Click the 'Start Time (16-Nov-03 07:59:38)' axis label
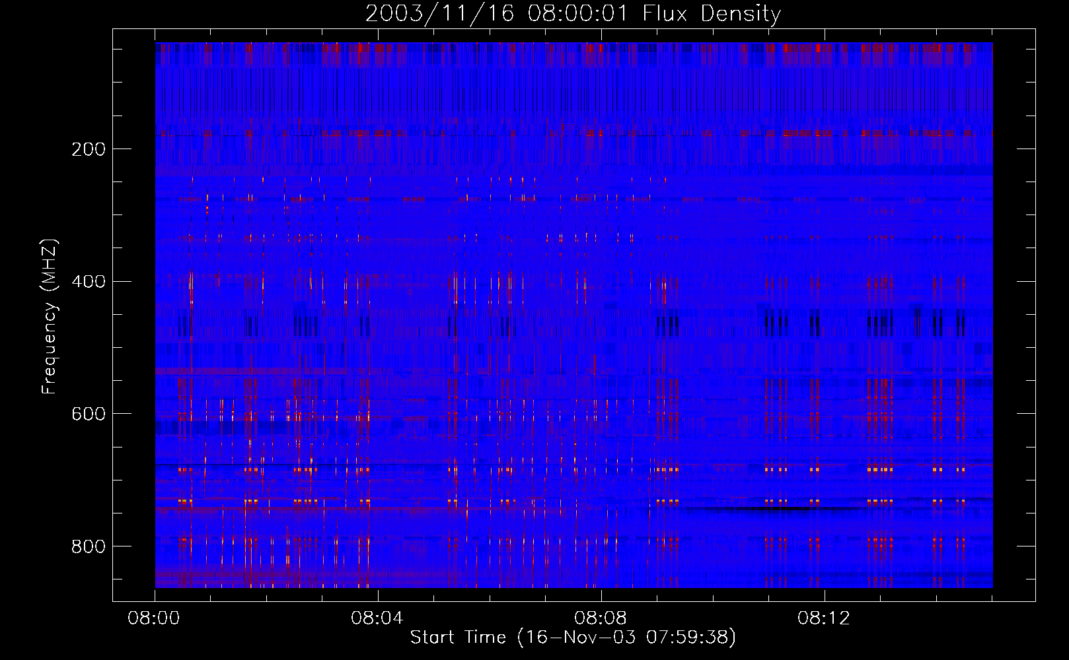This screenshot has width=1069, height=660. point(573,638)
